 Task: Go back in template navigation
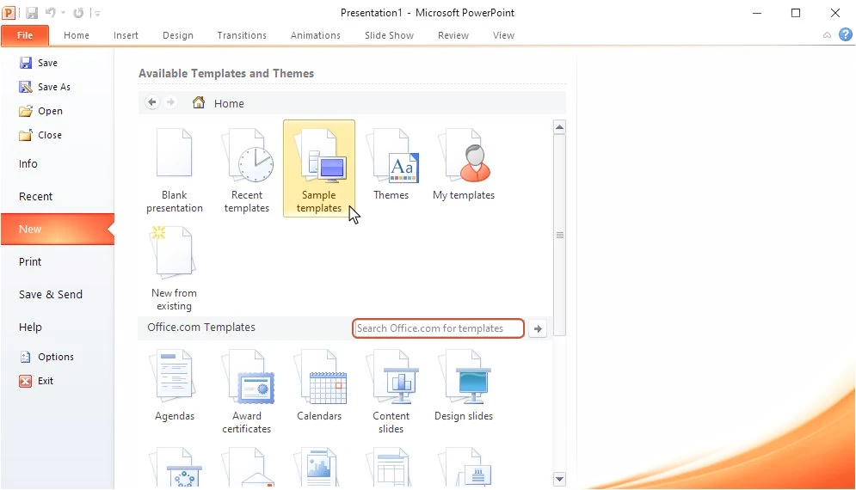coord(152,102)
